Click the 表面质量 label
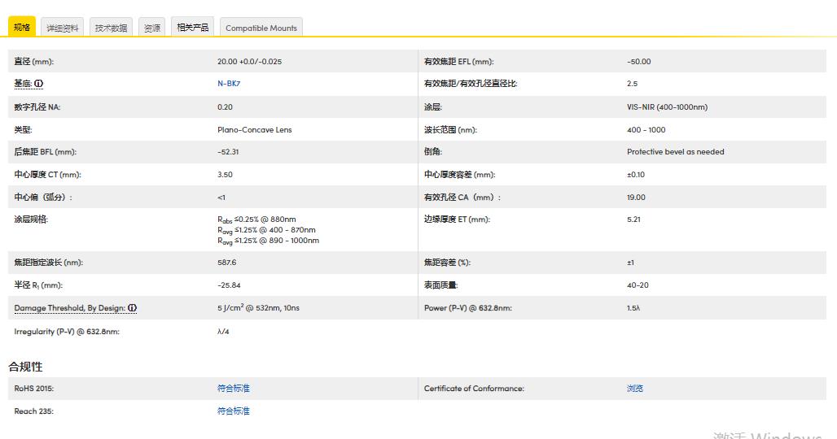Viewport: 837px width, 439px height. pos(441,285)
